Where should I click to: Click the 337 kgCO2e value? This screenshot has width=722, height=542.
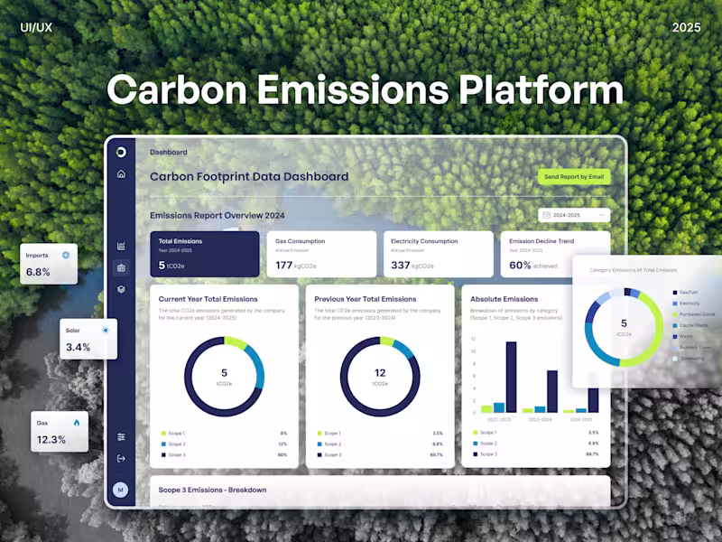(x=412, y=266)
